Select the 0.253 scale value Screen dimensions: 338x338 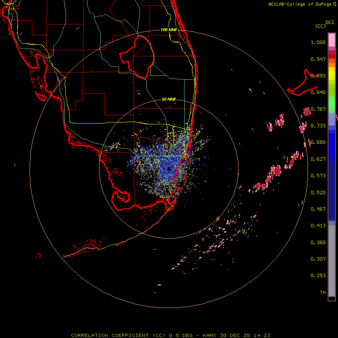pos(318,276)
